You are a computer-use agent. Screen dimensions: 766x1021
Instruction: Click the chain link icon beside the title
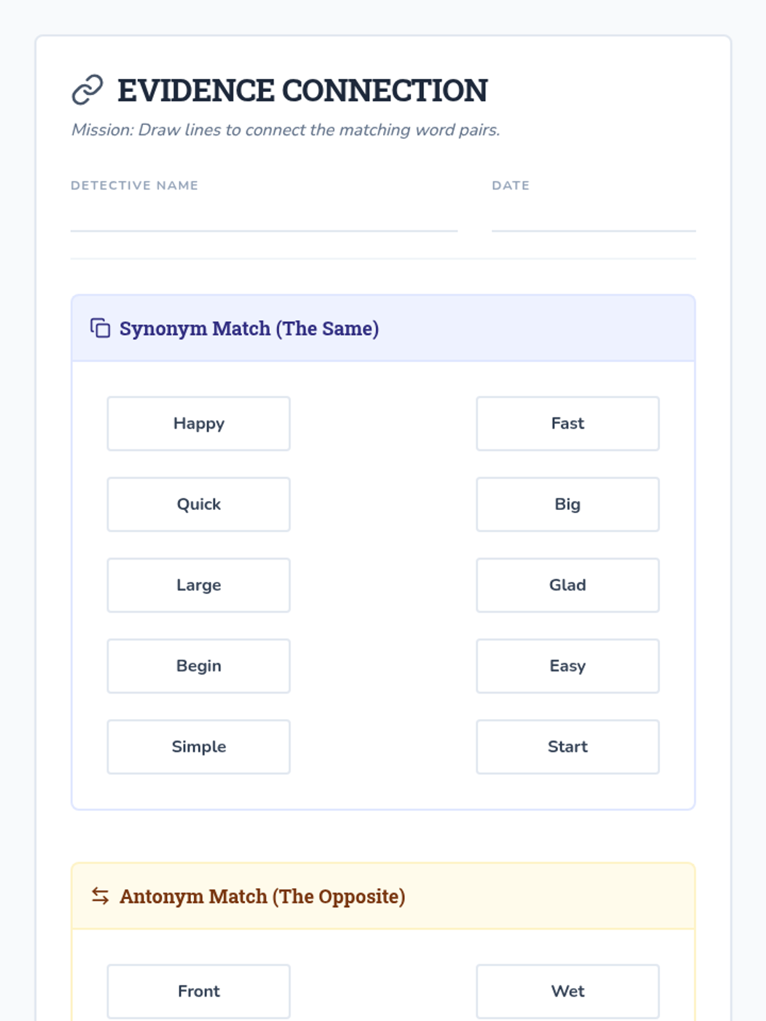pyautogui.click(x=87, y=90)
